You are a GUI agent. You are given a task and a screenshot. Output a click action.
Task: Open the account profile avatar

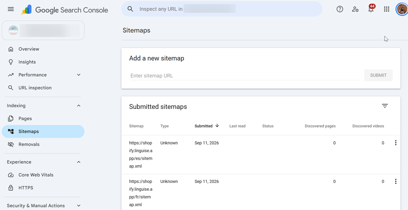(x=402, y=9)
